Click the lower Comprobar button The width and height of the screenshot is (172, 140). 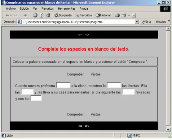pyautogui.click(x=75, y=114)
